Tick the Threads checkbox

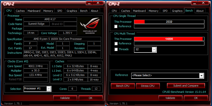point(116,49)
